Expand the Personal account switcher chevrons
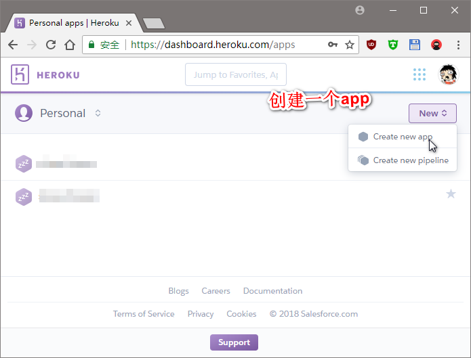Viewport: 471px width, 358px height. coord(98,113)
